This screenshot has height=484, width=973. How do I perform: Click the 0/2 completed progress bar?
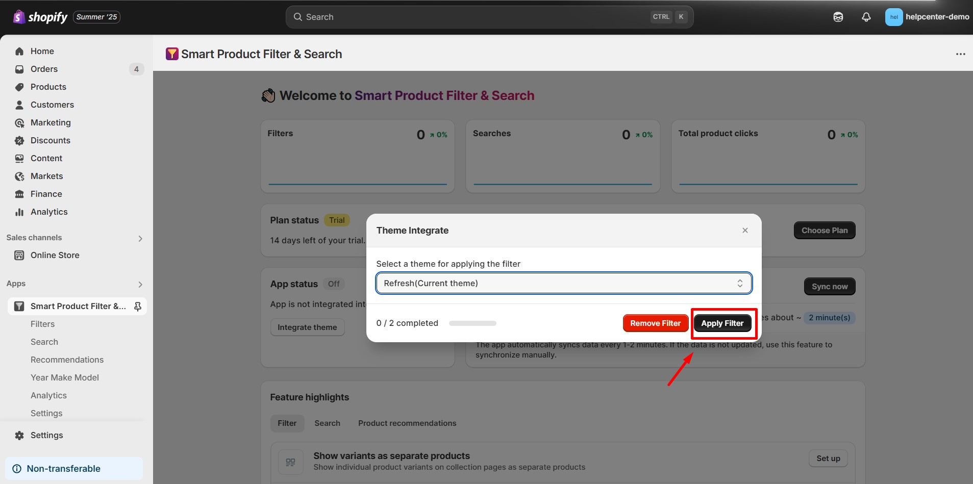pyautogui.click(x=473, y=323)
